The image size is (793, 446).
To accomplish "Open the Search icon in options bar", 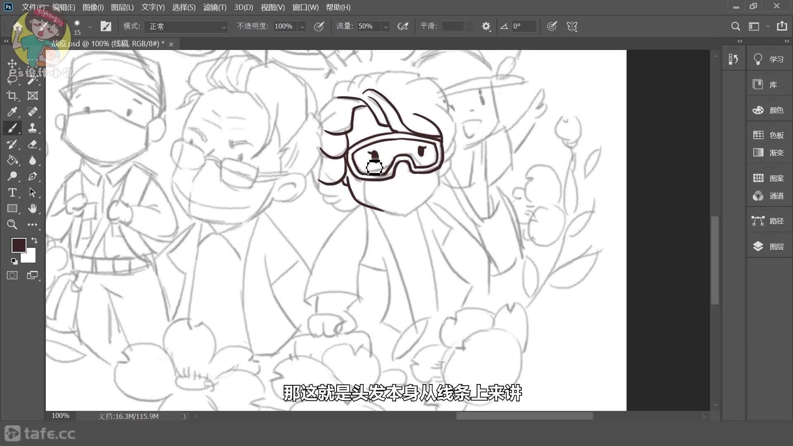I will (736, 26).
